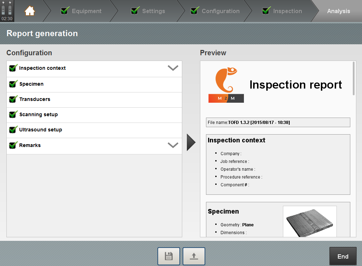
Task: Switch to the Analysis tab
Action: 338,11
